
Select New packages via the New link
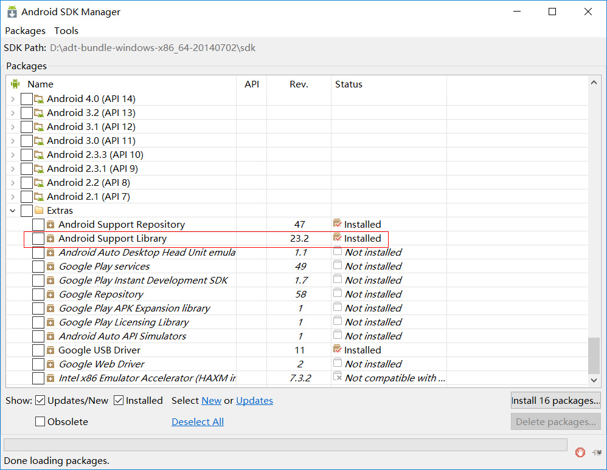(212, 400)
